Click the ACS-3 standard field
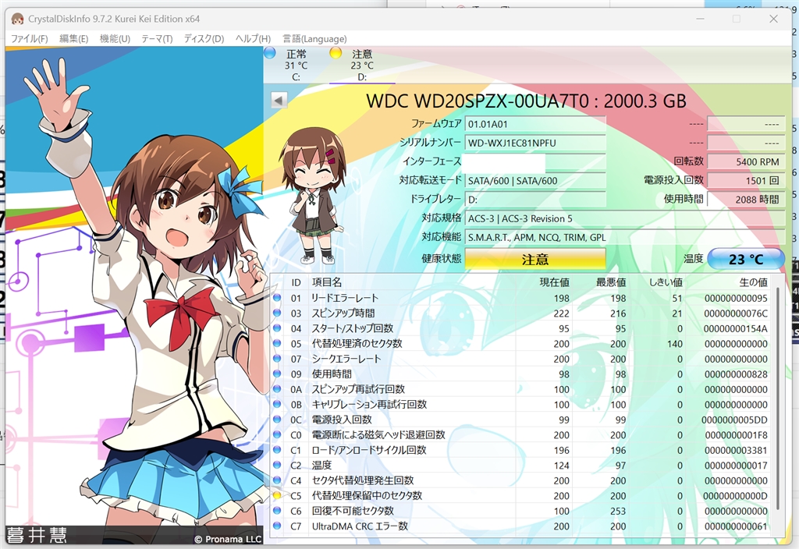799x549 pixels. coord(625,218)
